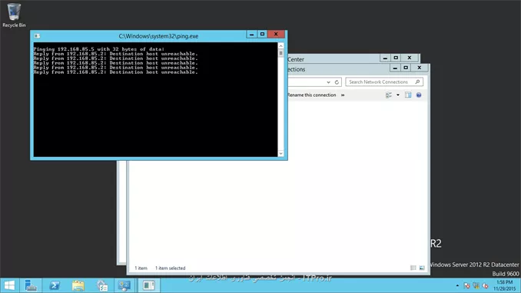521x293 pixels.
Task: Minimize the ping.exe console window
Action: (251, 35)
